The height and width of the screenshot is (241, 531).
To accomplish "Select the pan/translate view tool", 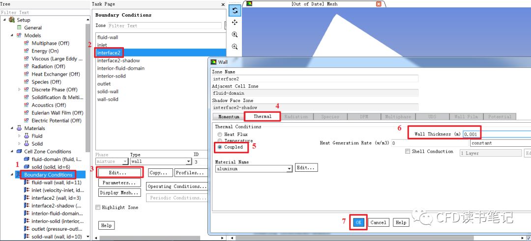I will [x=235, y=23].
